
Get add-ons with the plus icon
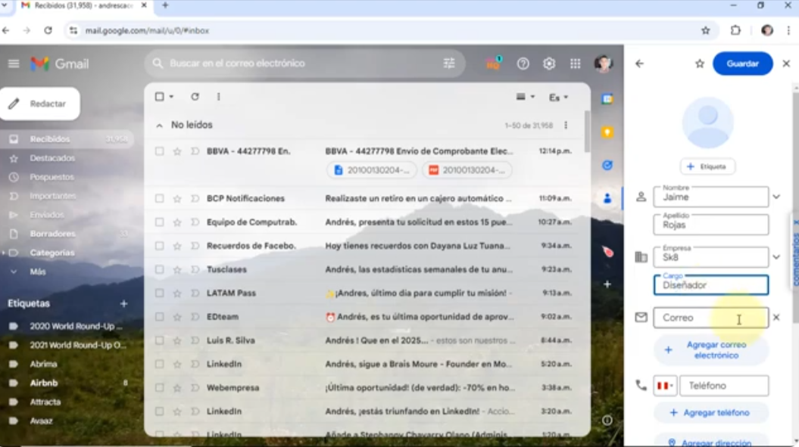(x=607, y=284)
